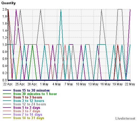This screenshot has width=137, height=121.
Task: Click the teal peak at 2.0 near 5 May
Action: click(x=61, y=10)
